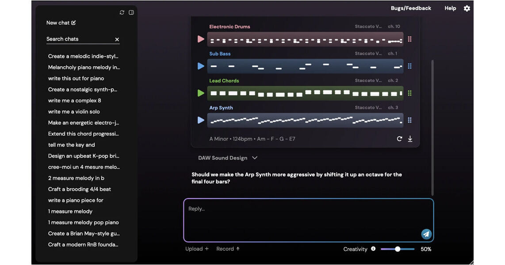This screenshot has width=505, height=265.
Task: Open Bugs/Feedback link
Action: tap(411, 8)
